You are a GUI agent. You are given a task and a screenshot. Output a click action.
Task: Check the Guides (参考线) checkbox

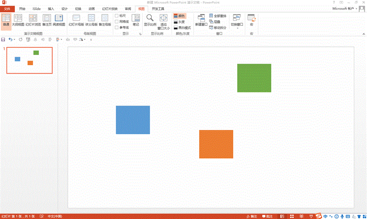[117, 28]
